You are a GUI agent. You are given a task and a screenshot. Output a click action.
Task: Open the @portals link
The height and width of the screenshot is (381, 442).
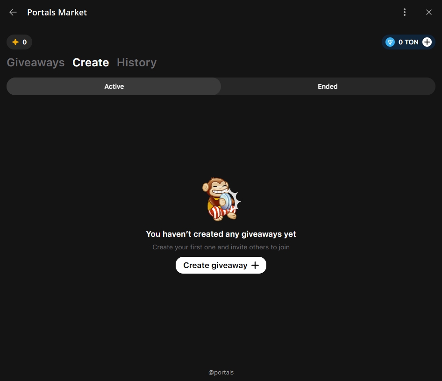tap(221, 373)
